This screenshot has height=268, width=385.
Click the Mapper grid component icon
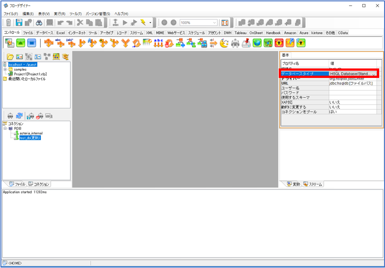[x=9, y=43]
